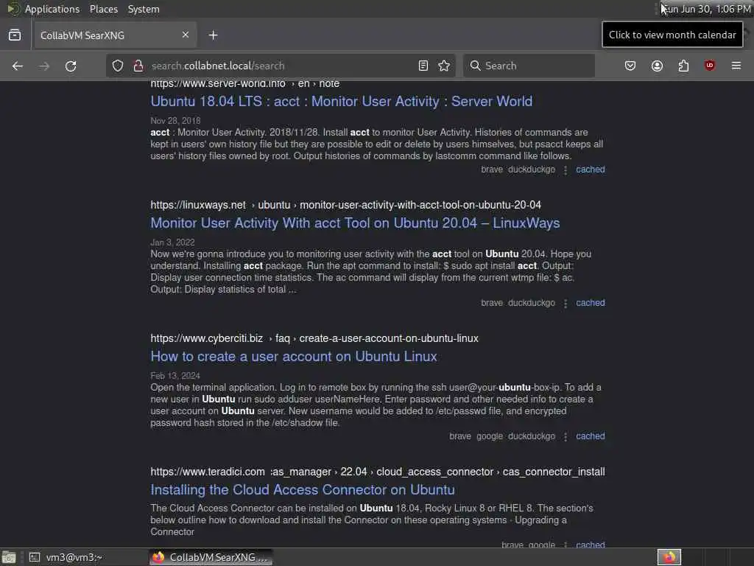Open the Firefox tab overview button
The height and width of the screenshot is (566, 754).
(15, 35)
